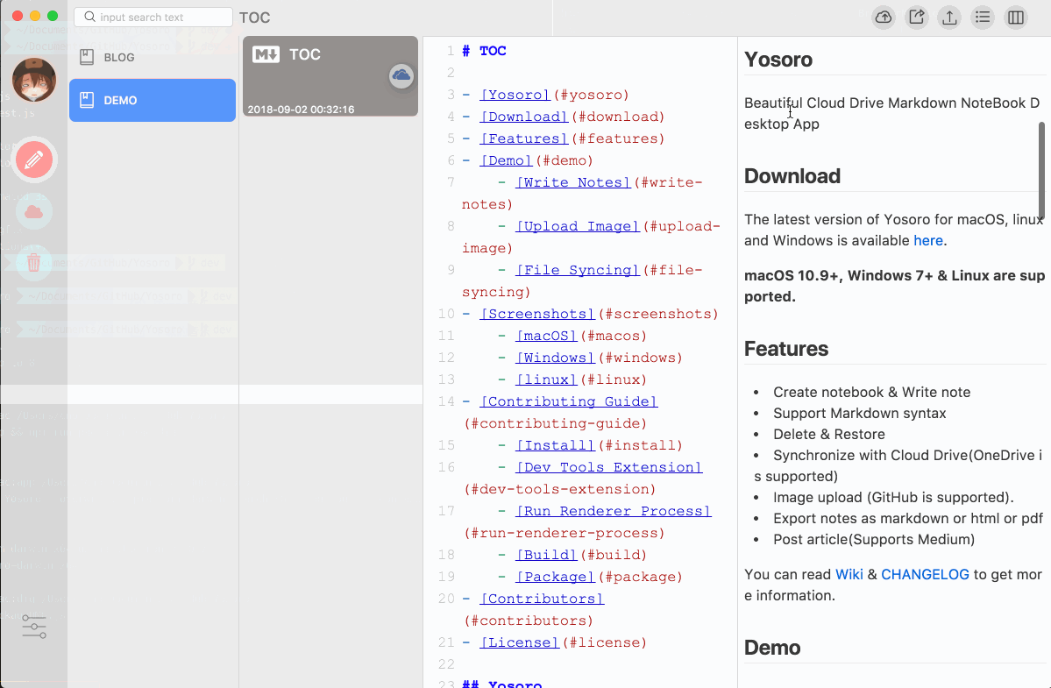The height and width of the screenshot is (688, 1051).
Task: Click the [Run Renderer Process] link in editor
Action: pyautogui.click(x=614, y=511)
